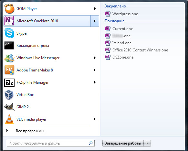Click the 7-Zip File Manager 7z icon
Viewport: 188px width, 151px height.
pyautogui.click(x=9, y=82)
